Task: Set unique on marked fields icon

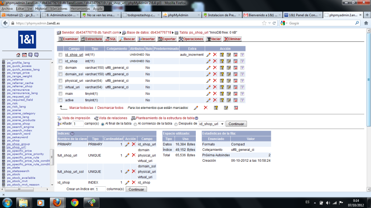Action: point(236,108)
